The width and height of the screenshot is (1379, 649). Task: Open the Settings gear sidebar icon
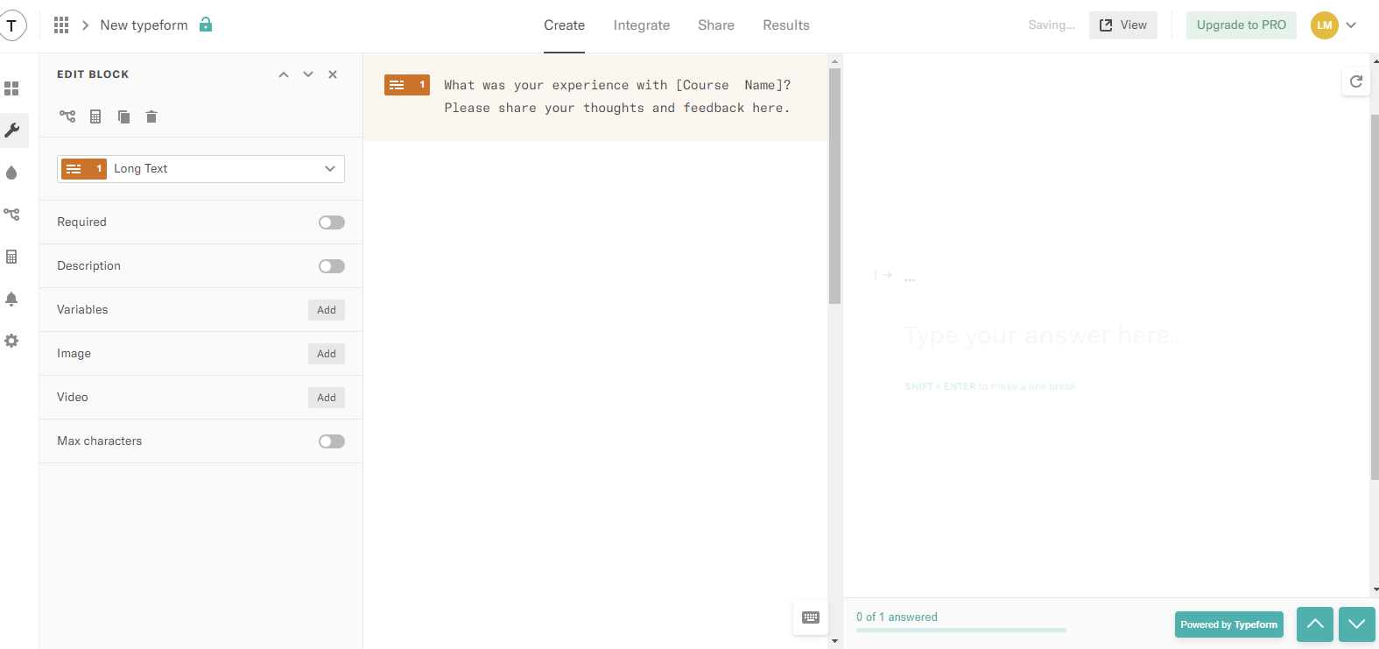pyautogui.click(x=11, y=341)
